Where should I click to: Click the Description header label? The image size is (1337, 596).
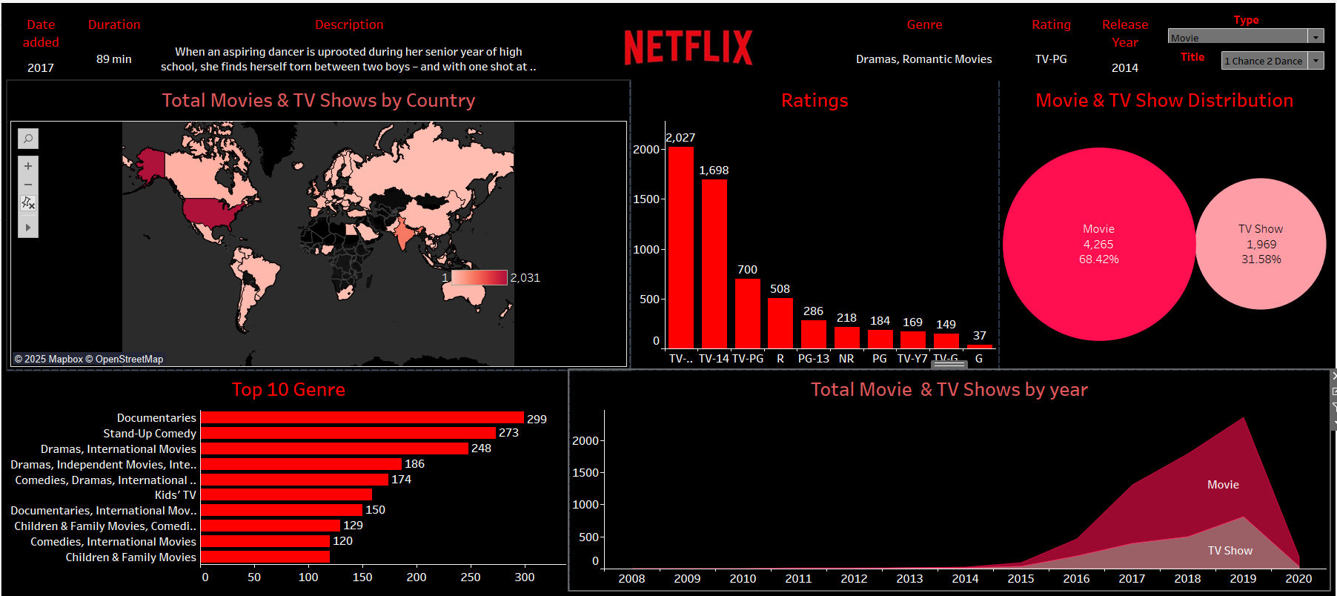pyautogui.click(x=349, y=25)
